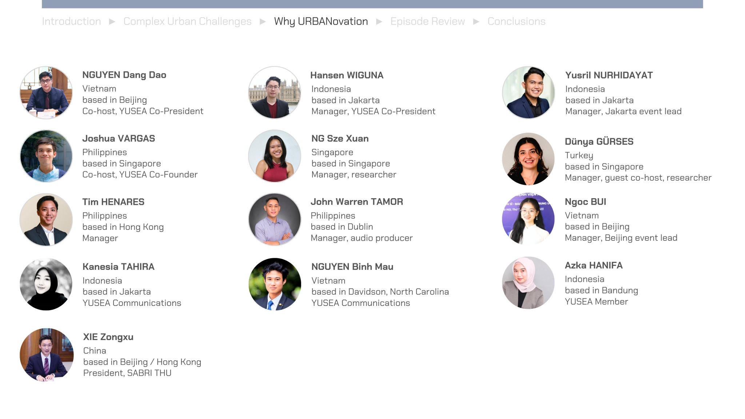Click 'Manager, Jakarta event lead' text
745x419 pixels.
623,111
